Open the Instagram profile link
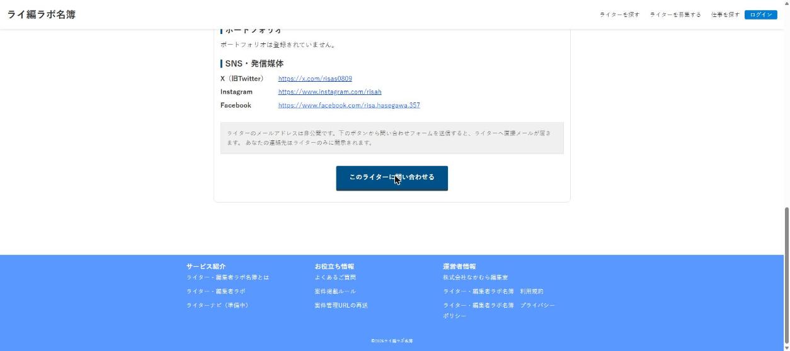Image resolution: width=790 pixels, height=351 pixels. coord(329,92)
